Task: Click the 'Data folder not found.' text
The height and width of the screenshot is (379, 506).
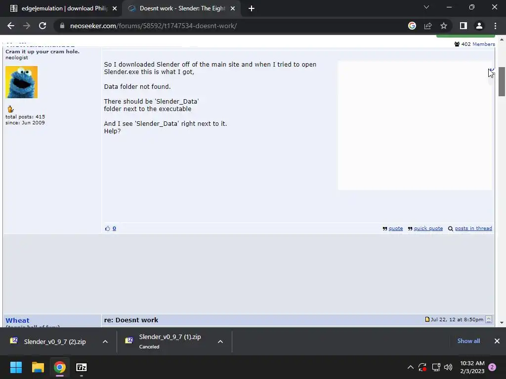Action: [x=137, y=87]
